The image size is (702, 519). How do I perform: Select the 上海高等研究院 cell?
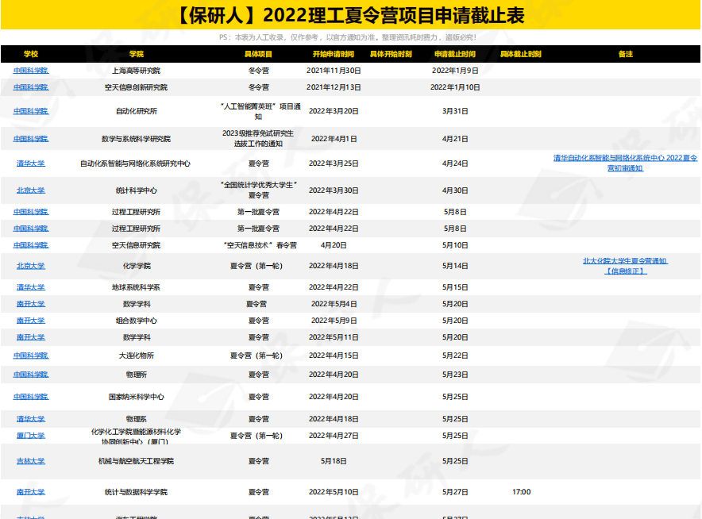[x=136, y=71]
